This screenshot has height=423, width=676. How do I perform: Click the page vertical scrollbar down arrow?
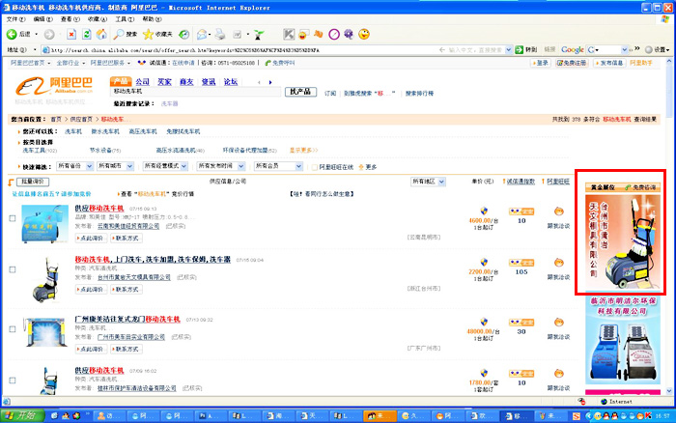(669, 391)
